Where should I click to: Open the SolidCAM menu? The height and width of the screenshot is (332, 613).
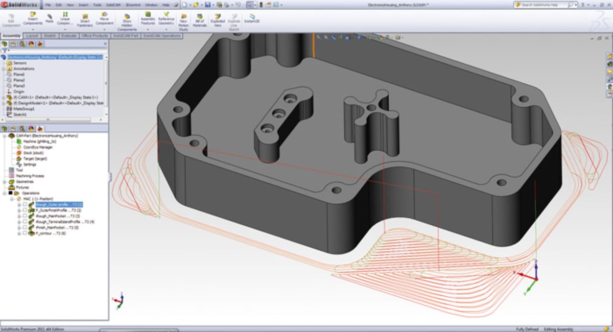click(113, 5)
